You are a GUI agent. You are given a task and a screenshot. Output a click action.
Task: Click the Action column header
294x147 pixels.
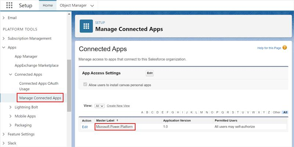87,121
